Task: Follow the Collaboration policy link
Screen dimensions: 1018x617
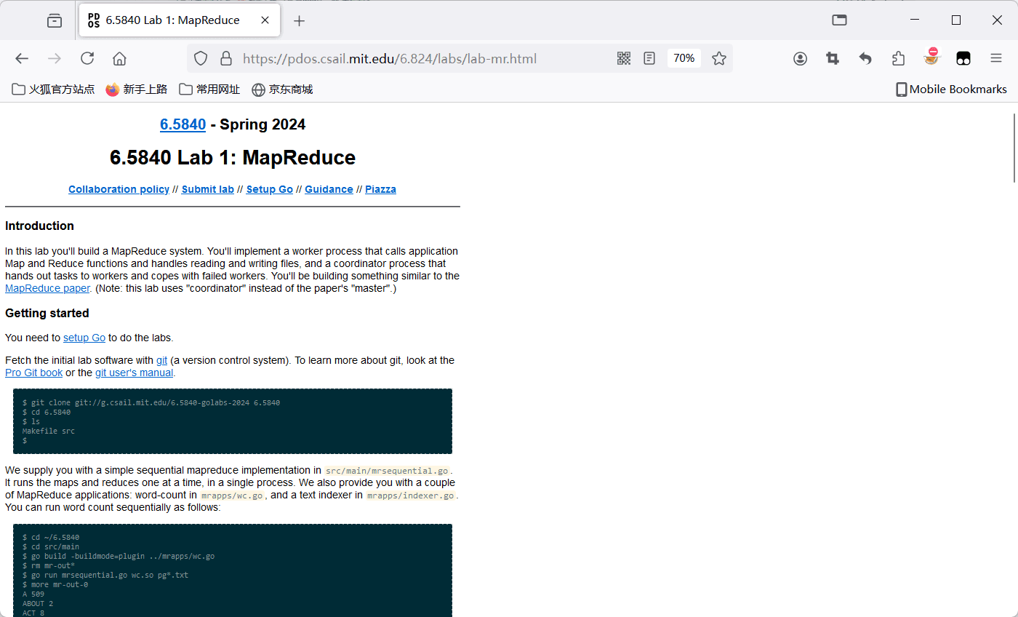Action: pos(119,189)
